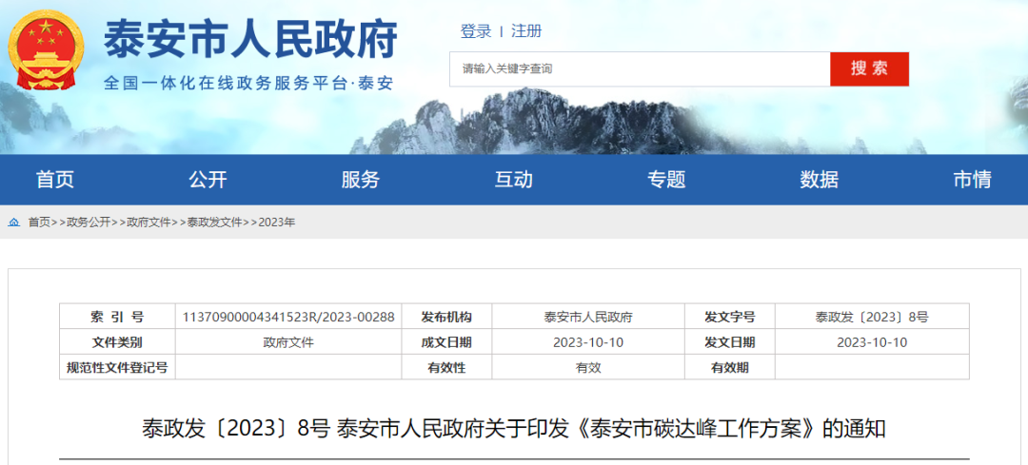
Task: Go to 政务公开 breadcrumb link
Action: (x=89, y=223)
